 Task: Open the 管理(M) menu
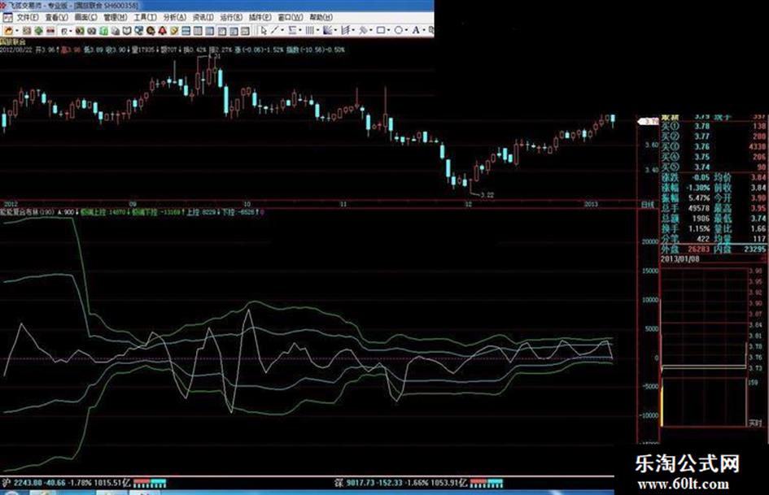[116, 18]
